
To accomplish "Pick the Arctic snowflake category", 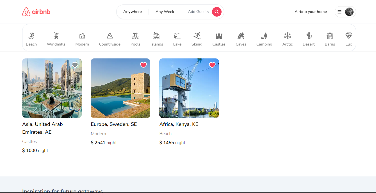I will 287,36.
